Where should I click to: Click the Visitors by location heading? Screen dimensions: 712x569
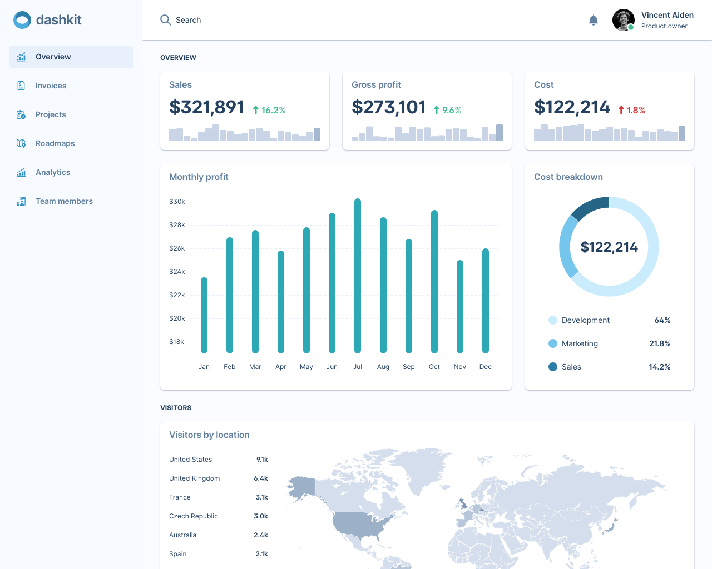[x=209, y=435]
